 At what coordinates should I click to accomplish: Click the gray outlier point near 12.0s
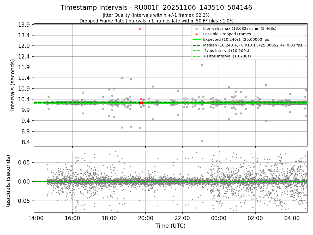coord(202,65)
